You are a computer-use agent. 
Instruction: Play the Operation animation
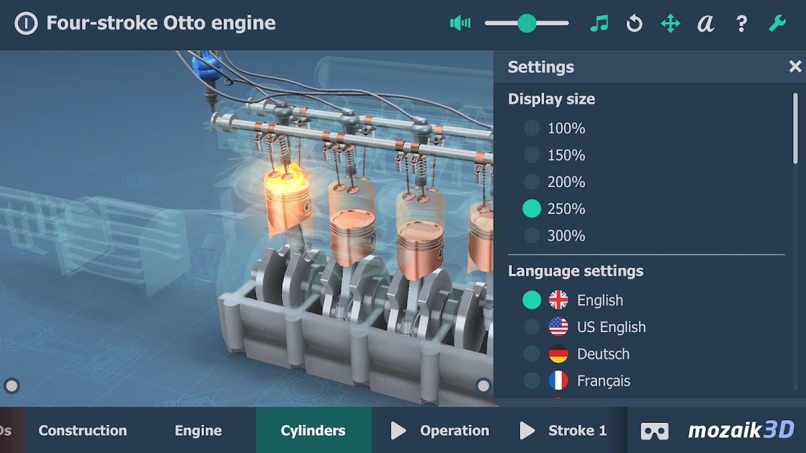(x=441, y=431)
